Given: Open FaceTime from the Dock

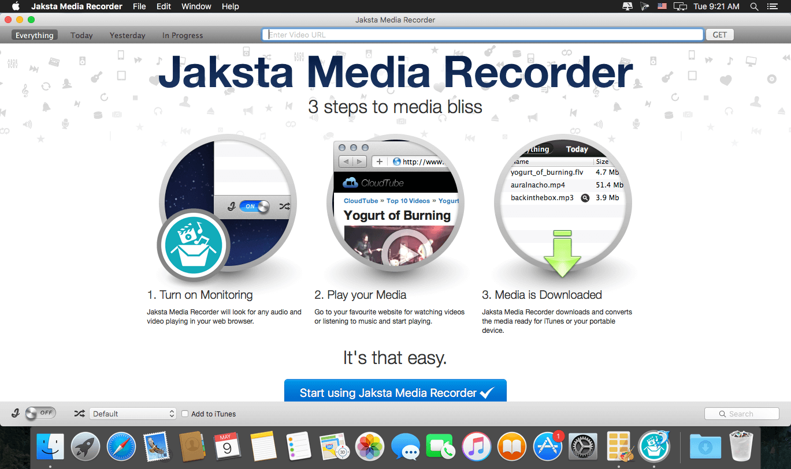Looking at the screenshot, I should pos(440,447).
